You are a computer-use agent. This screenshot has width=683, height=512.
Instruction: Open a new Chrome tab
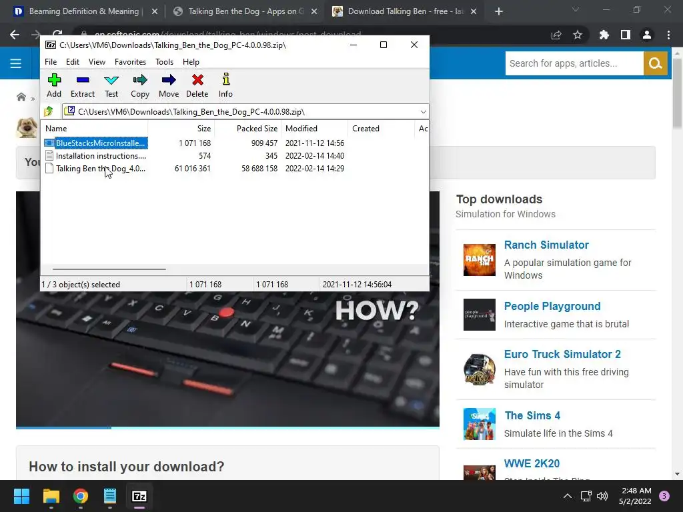tap(499, 12)
